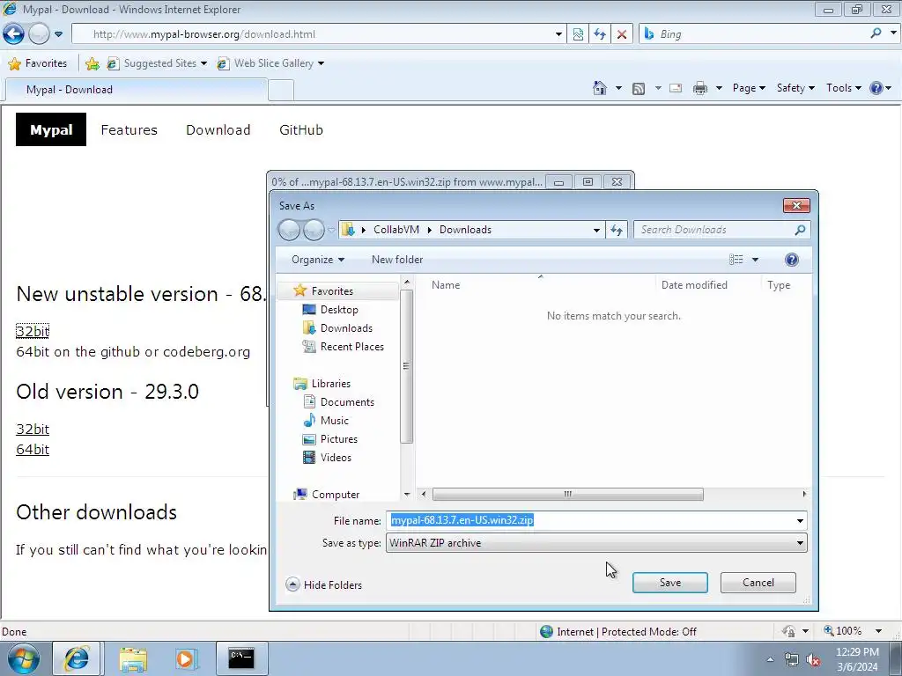
Task: Click the Command Prompt taskbar icon
Action: [241, 658]
